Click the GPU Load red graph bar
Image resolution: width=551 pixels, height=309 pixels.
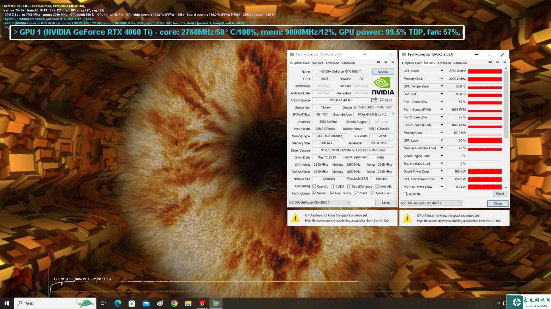click(485, 140)
